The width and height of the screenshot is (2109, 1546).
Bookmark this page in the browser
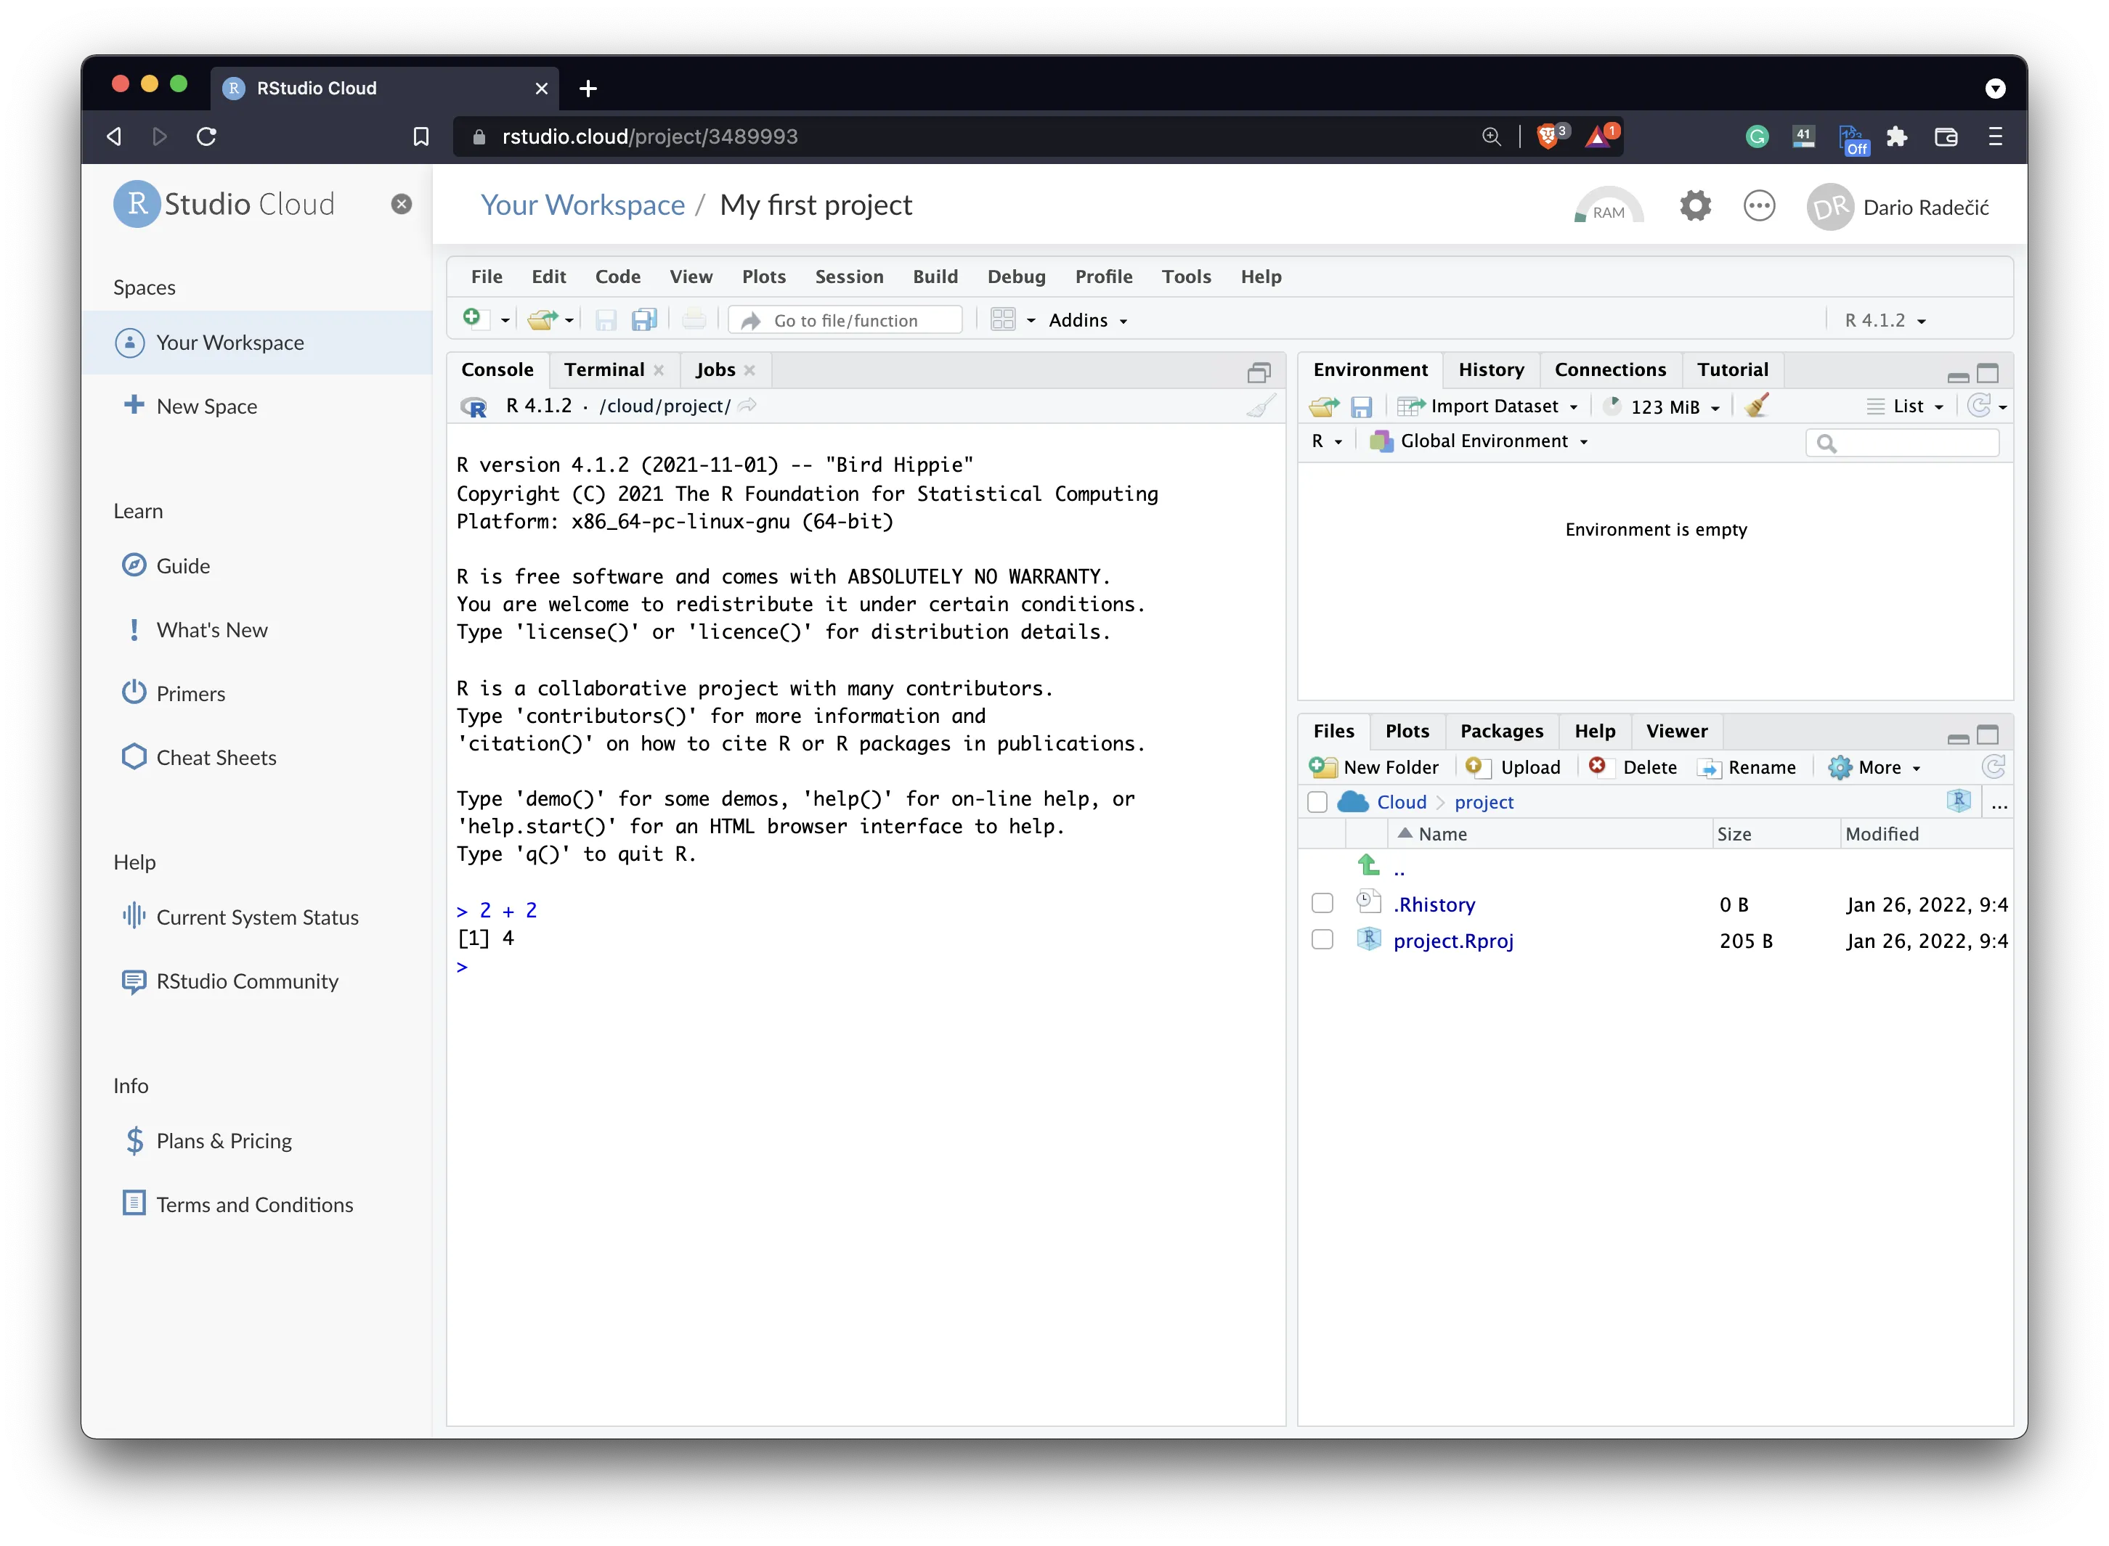click(421, 136)
